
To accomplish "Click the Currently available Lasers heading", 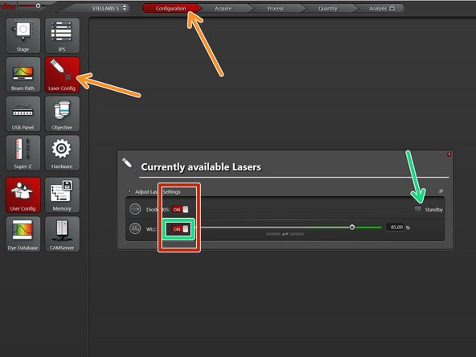I will pyautogui.click(x=201, y=167).
